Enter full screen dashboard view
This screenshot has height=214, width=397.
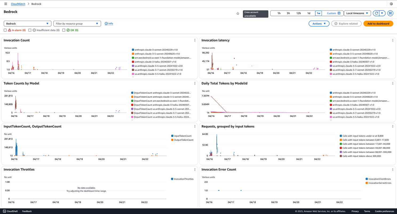390,13
